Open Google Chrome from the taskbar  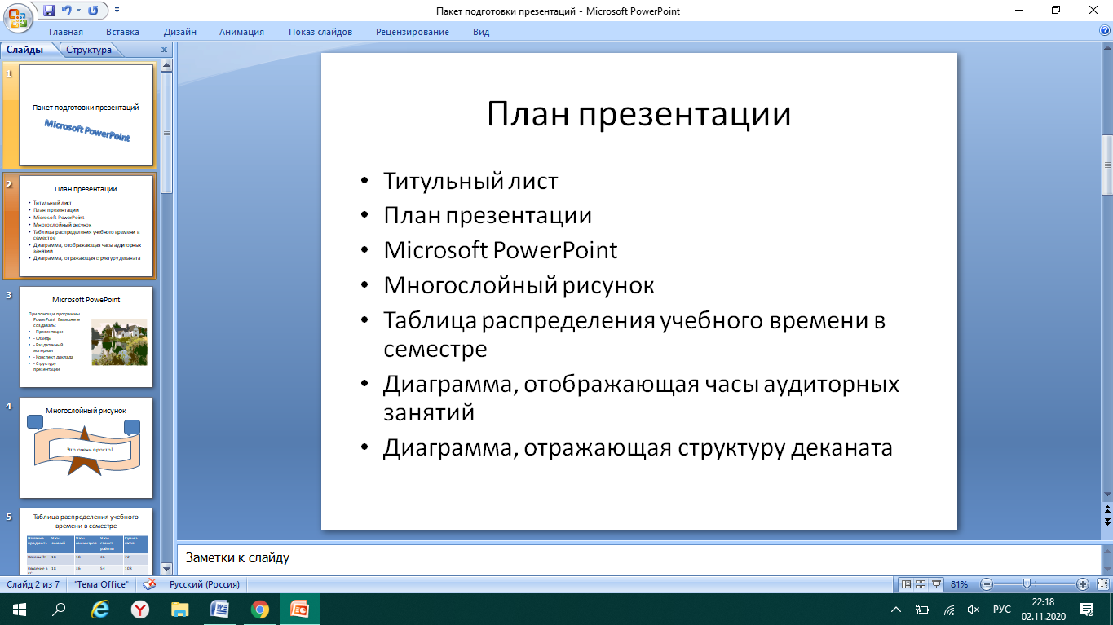[260, 609]
